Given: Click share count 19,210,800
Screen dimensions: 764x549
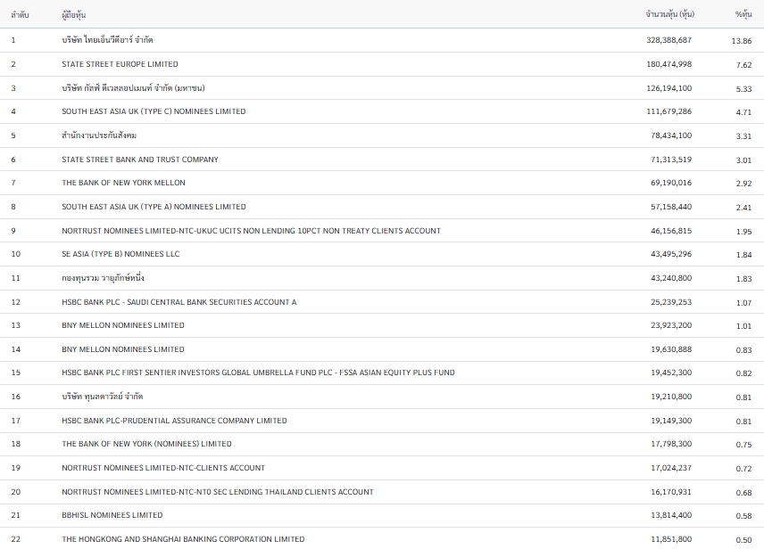Looking at the screenshot, I should (x=671, y=397).
